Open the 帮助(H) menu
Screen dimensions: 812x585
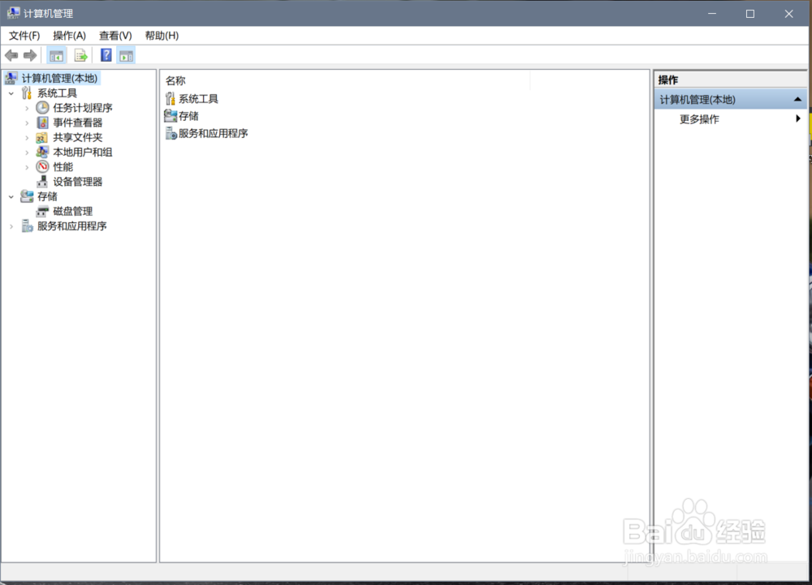pos(162,35)
